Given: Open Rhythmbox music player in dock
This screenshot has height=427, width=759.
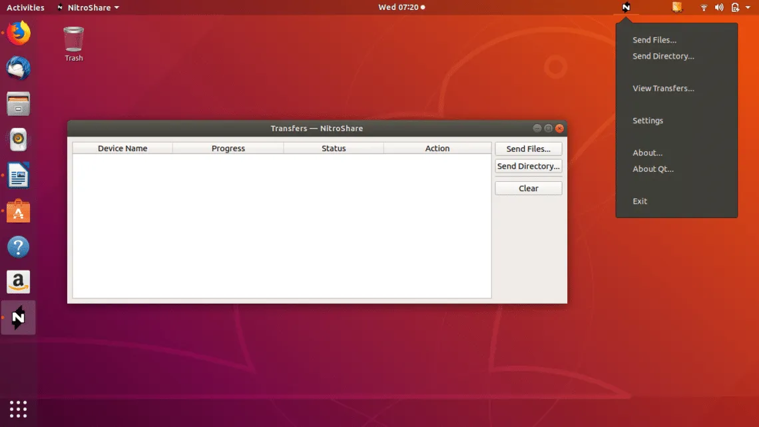Looking at the screenshot, I should click(19, 140).
